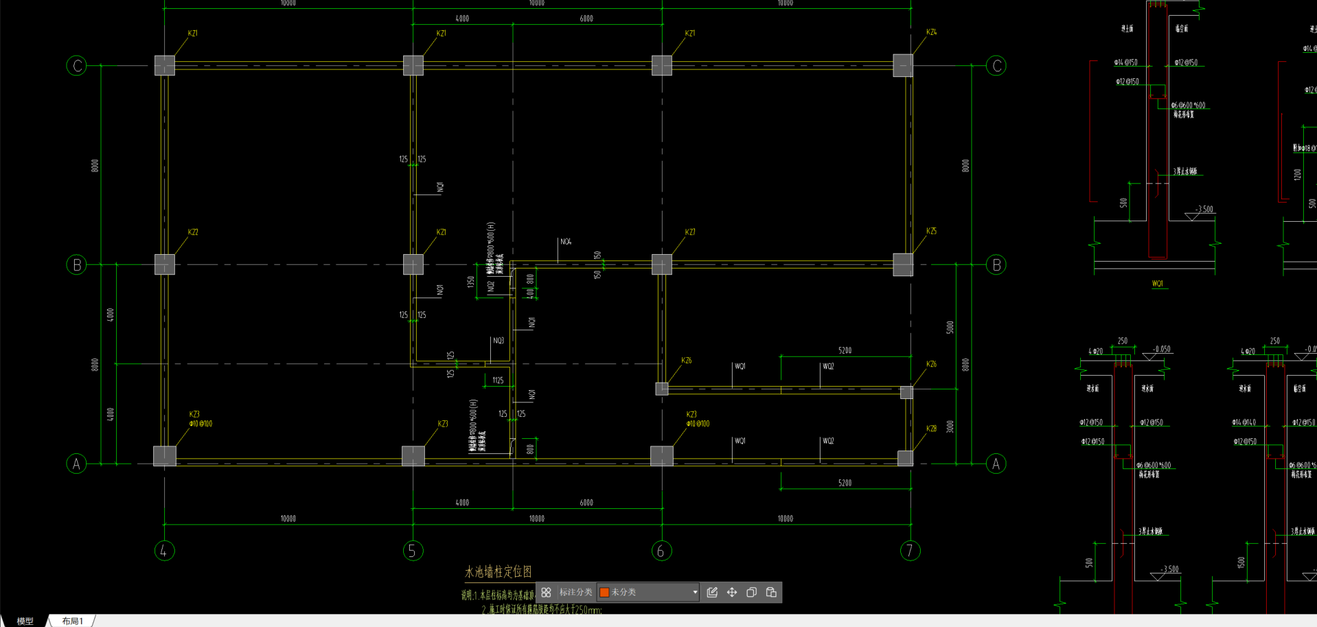The width and height of the screenshot is (1317, 627).
Task: Click the right-side axis bubble C
Action: pos(996,66)
